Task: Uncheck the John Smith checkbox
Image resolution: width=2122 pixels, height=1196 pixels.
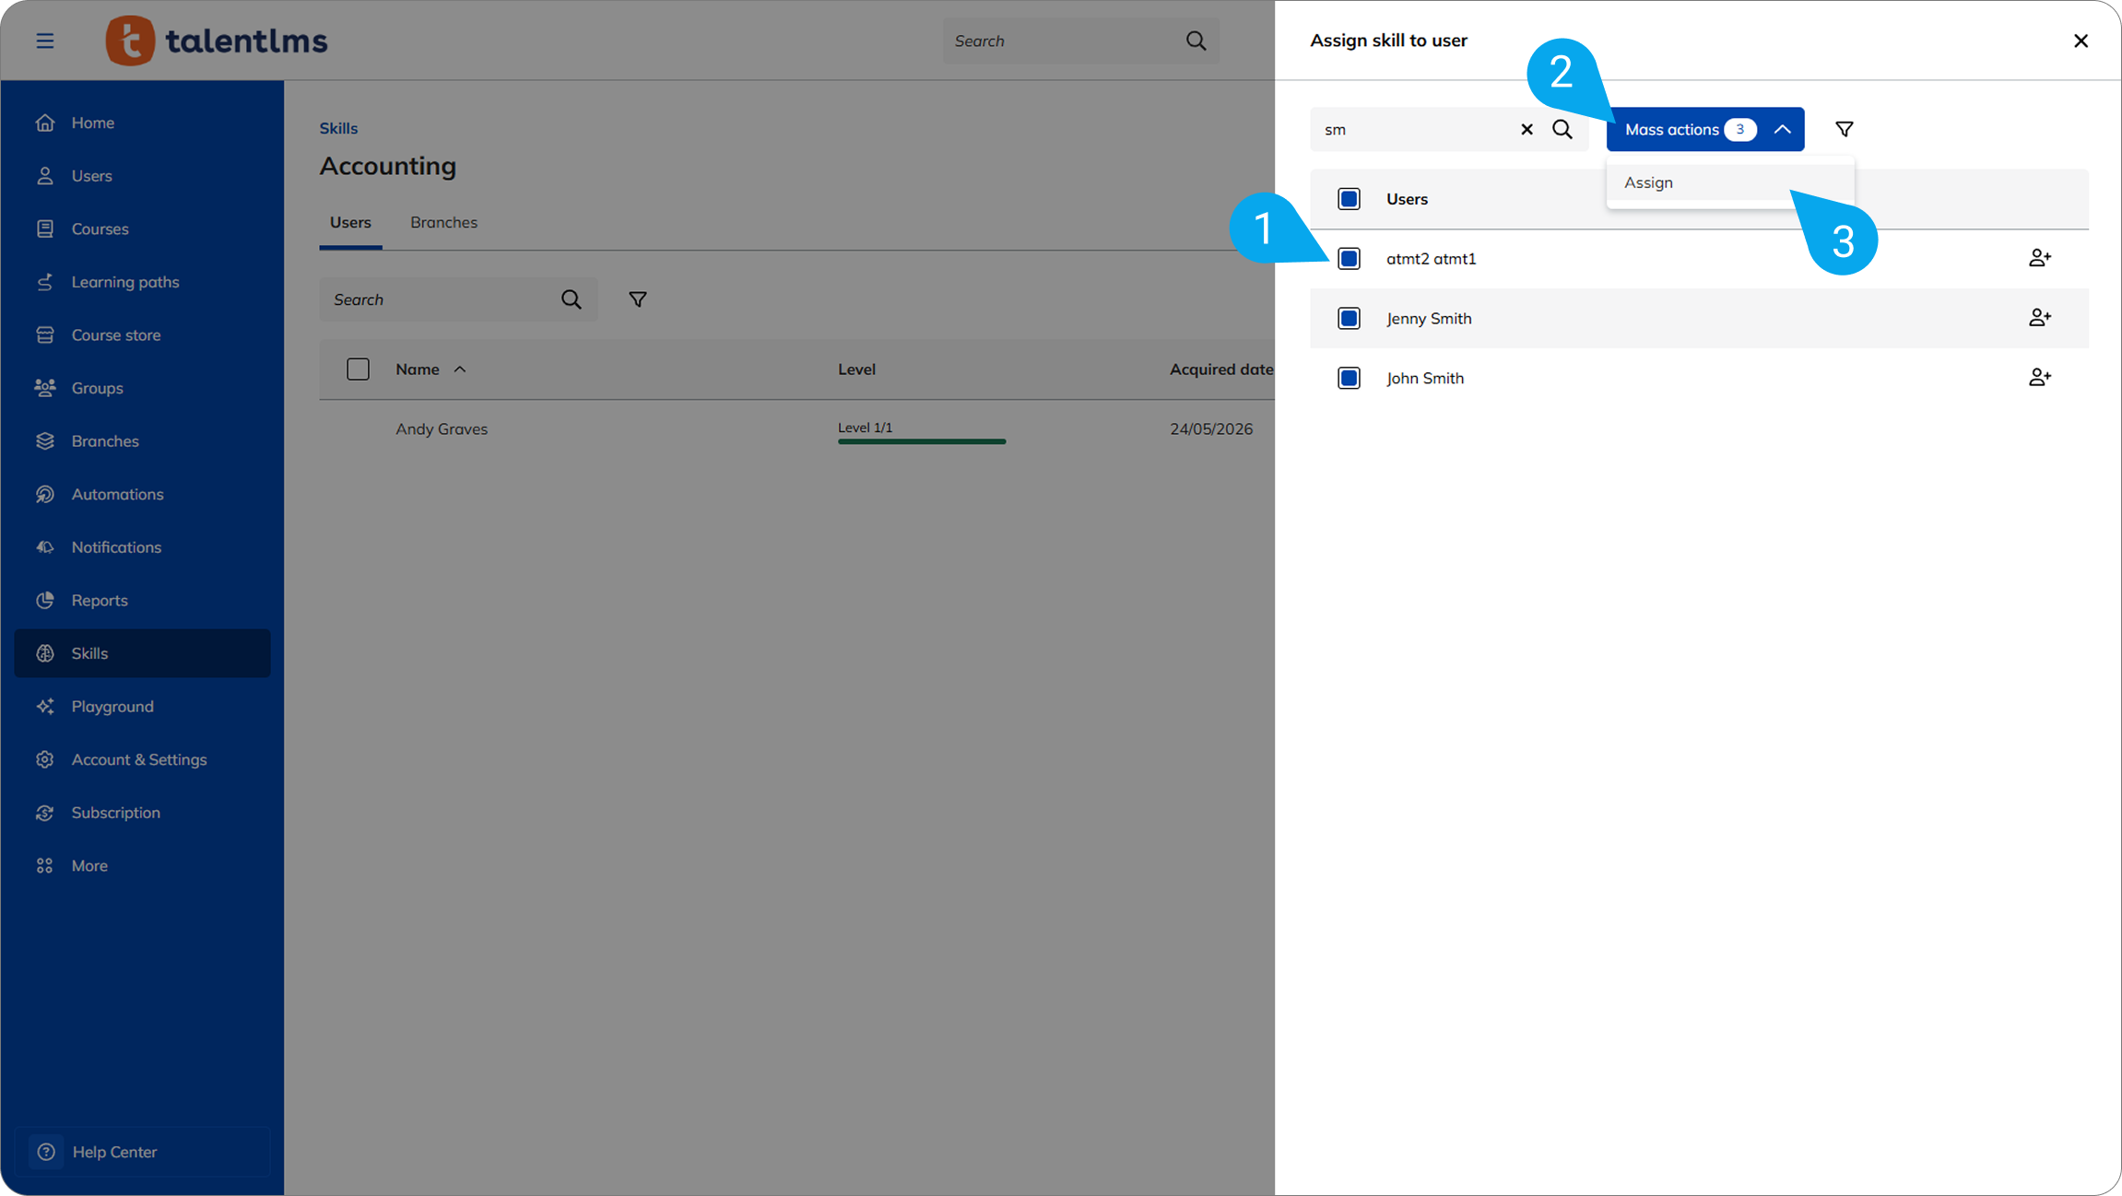Action: coord(1349,378)
